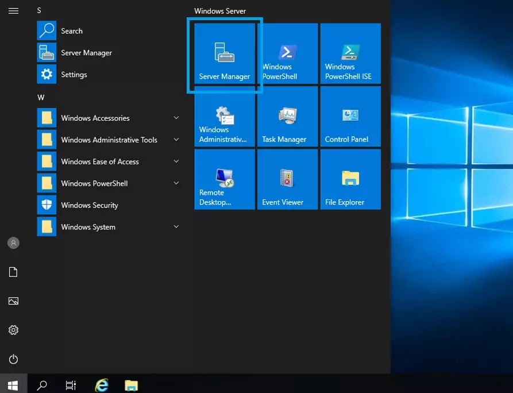Screen dimensions: 513x393
Task: Open the user account icon
Action: pyautogui.click(x=13, y=243)
